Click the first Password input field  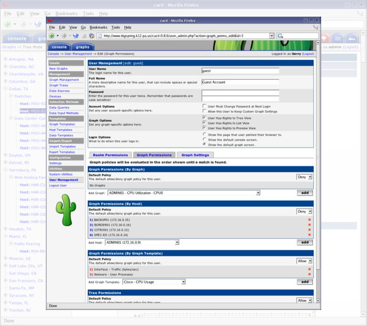point(240,93)
